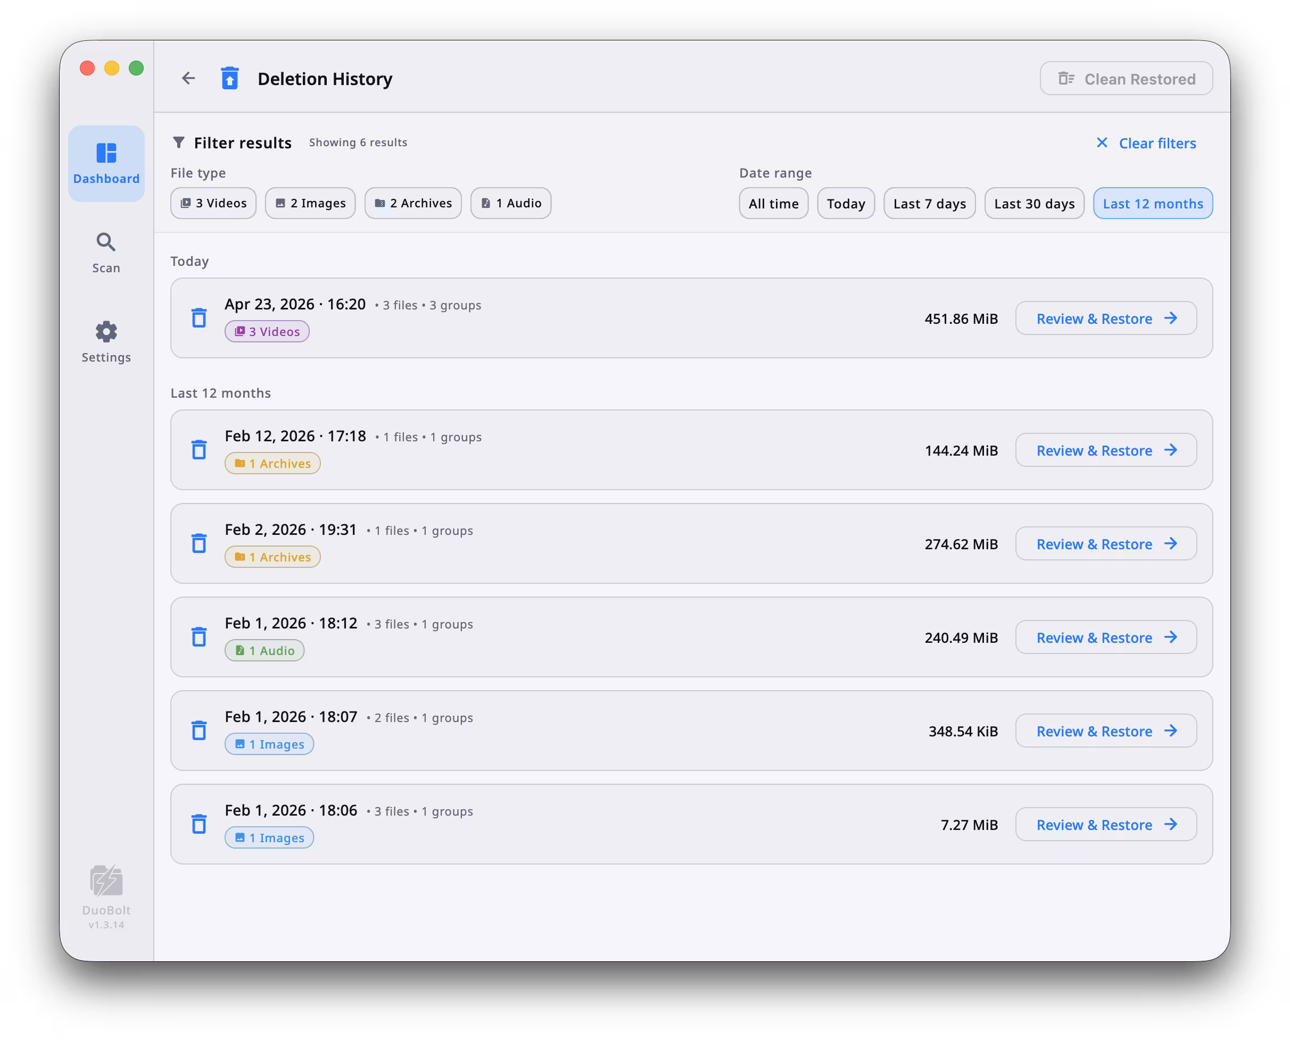Open the Scan sidebar item

click(x=106, y=253)
